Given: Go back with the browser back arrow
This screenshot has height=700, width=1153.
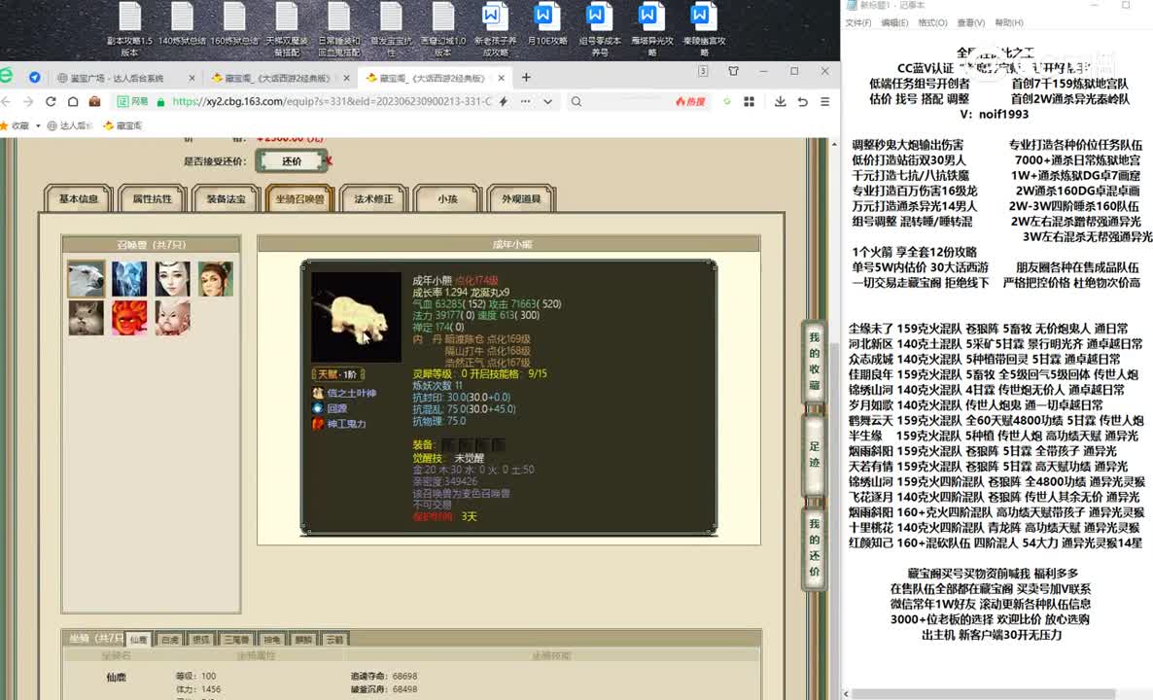Looking at the screenshot, I should [x=7, y=101].
